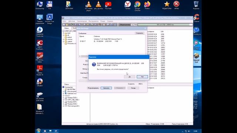Open the Самозагрузка menu
Viewport: 237px width, 133px height.
(x=82, y=21)
